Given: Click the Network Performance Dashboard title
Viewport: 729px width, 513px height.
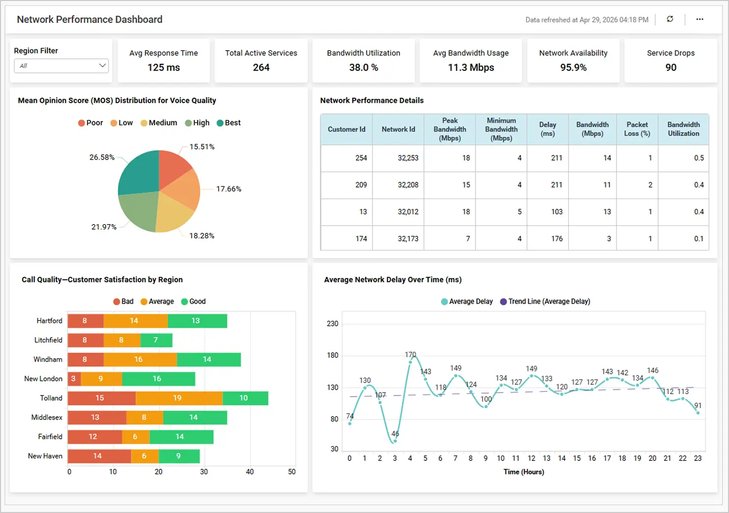Looking at the screenshot, I should [89, 20].
